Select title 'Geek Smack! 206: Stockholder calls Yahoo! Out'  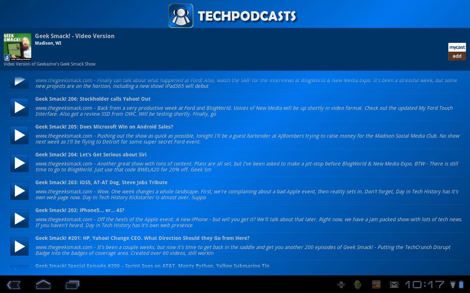coord(93,99)
